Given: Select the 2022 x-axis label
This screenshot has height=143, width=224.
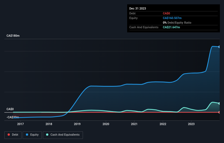Looking at the screenshot, I should tap(163, 124).
